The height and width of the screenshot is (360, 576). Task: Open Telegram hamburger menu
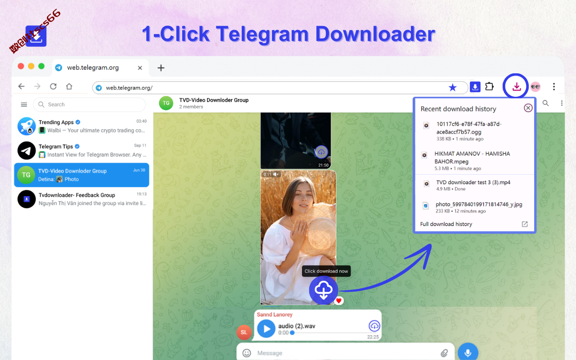24,104
